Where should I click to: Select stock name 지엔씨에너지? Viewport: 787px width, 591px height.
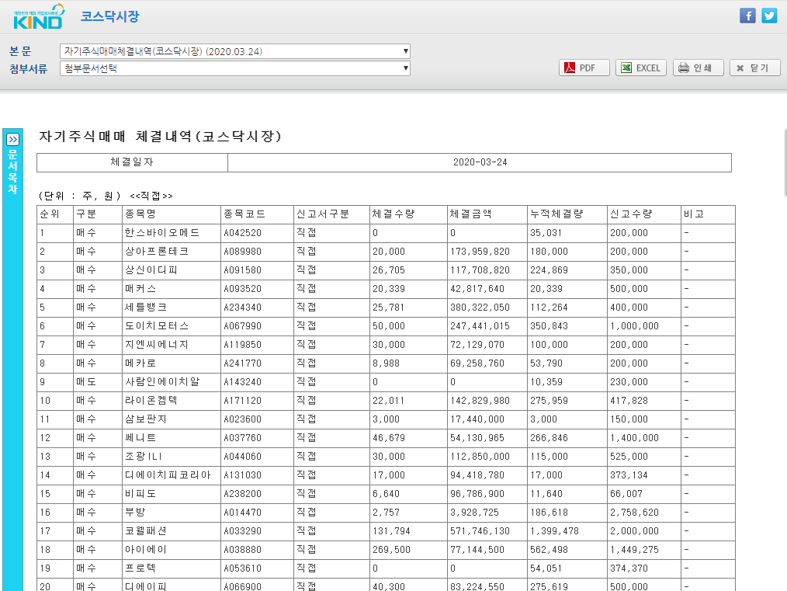coord(157,345)
